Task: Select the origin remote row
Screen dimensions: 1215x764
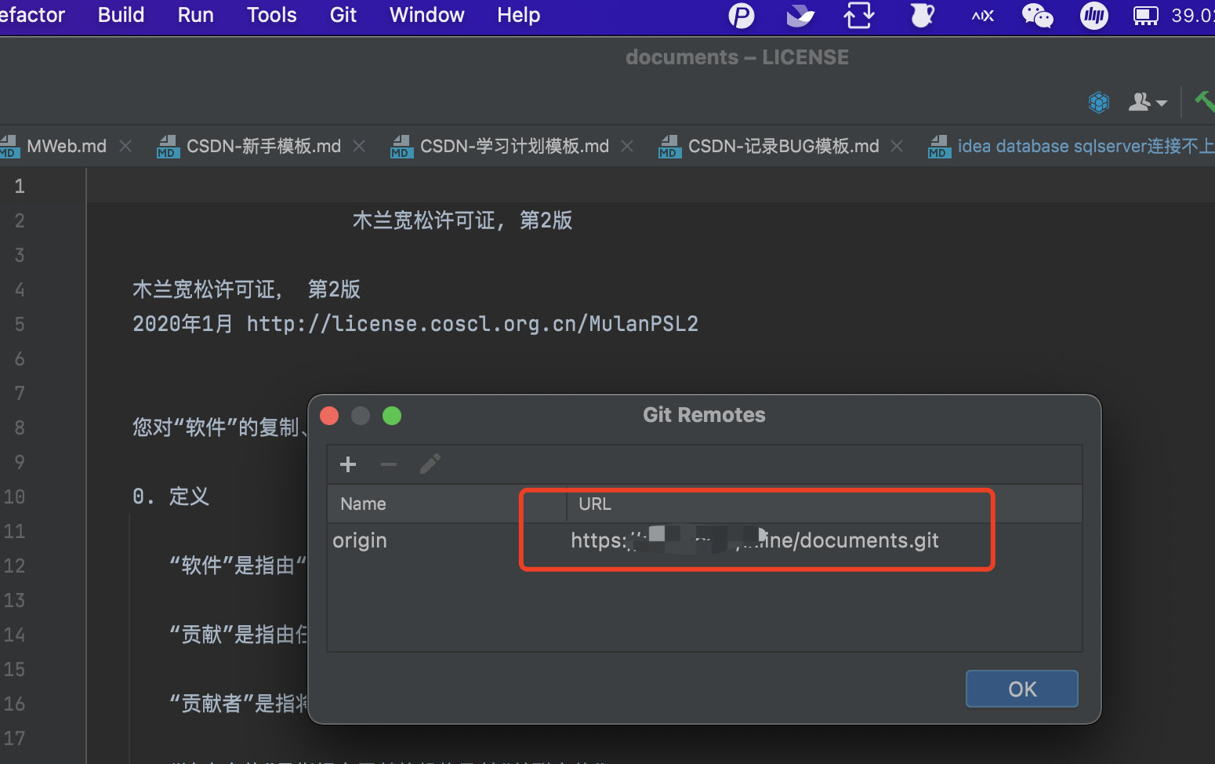Action: 360,540
